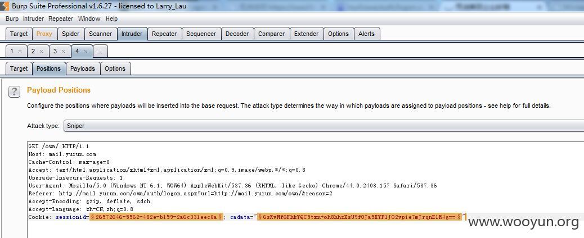The image size is (584, 238).
Task: Click the GET /owa/ HTTP/1.1 request line
Action: pyautogui.click(x=59, y=147)
